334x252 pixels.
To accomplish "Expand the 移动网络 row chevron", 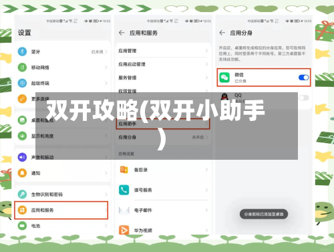I will click(106, 68).
